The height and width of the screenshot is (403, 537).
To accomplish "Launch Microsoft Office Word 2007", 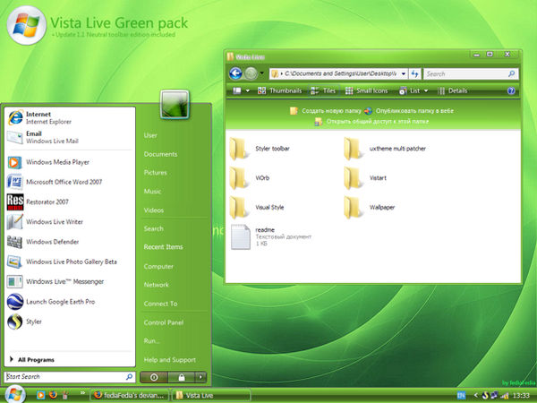I will (x=70, y=182).
